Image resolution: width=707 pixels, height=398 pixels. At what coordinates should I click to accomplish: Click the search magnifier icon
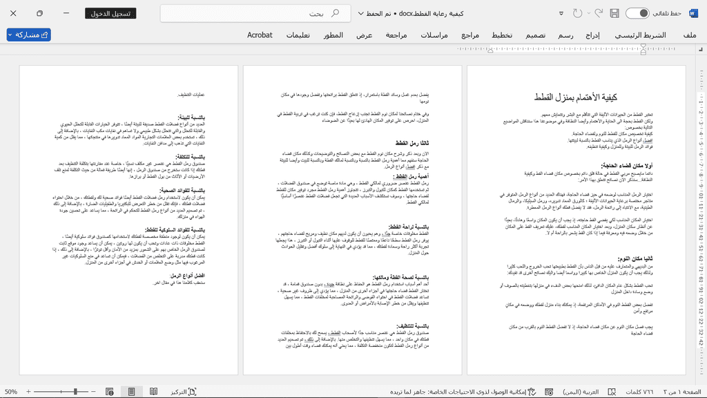(335, 14)
